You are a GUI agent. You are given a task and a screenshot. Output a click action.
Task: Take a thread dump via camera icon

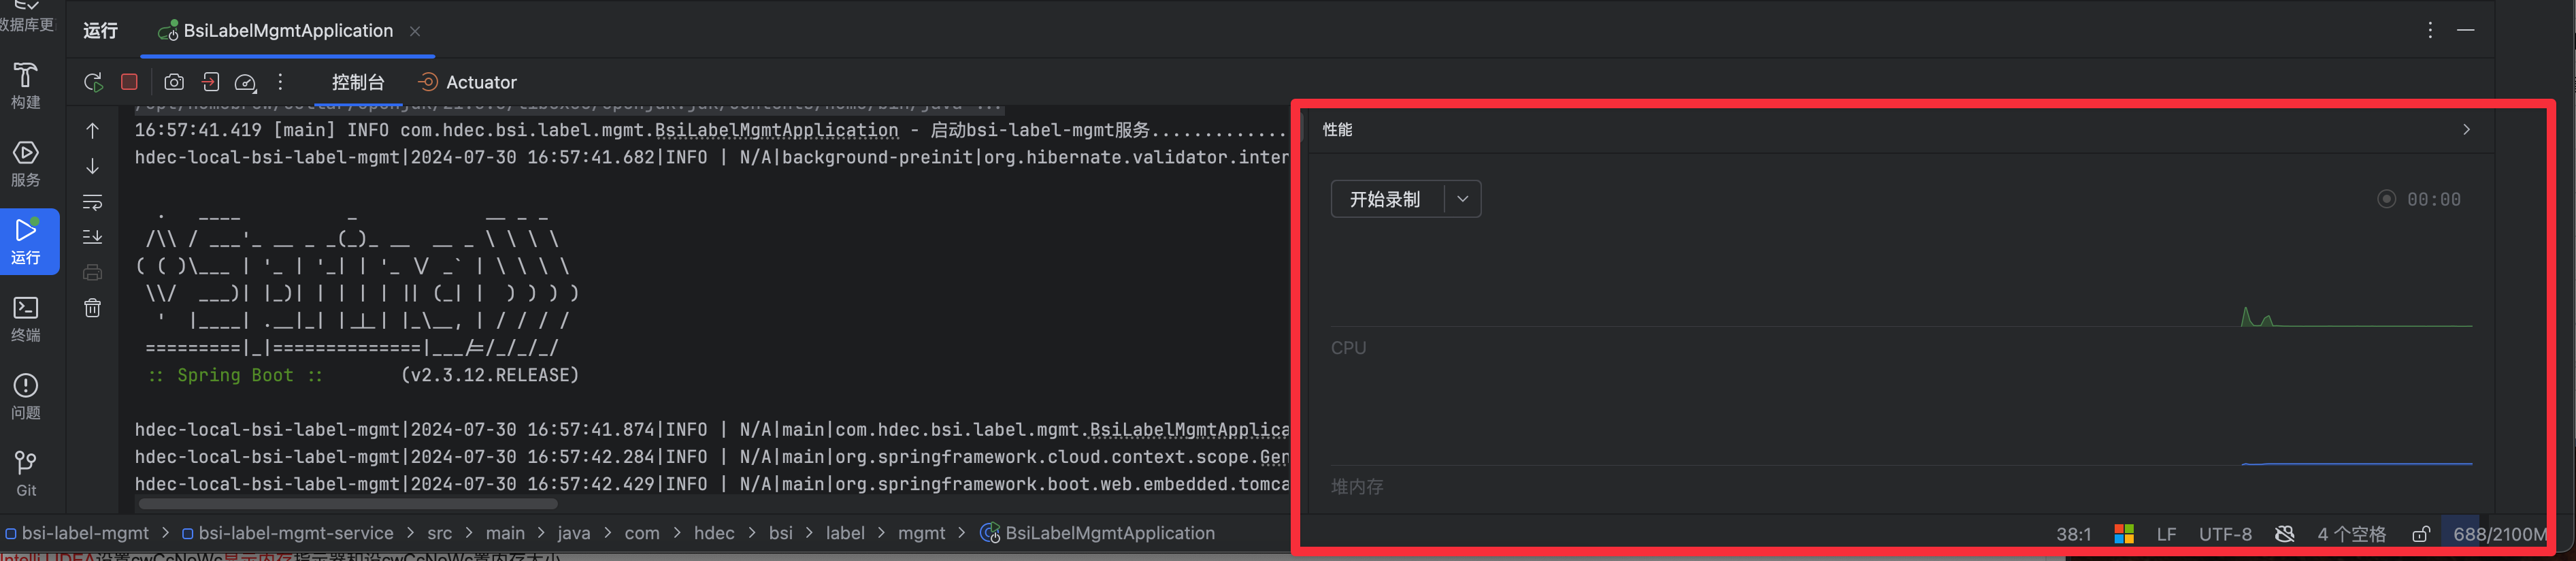point(174,82)
